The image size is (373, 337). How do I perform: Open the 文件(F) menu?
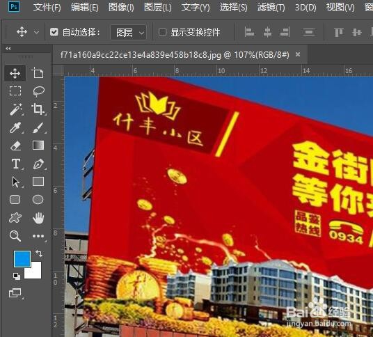coord(47,8)
